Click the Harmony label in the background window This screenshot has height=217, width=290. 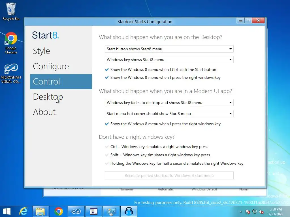[127, 190]
